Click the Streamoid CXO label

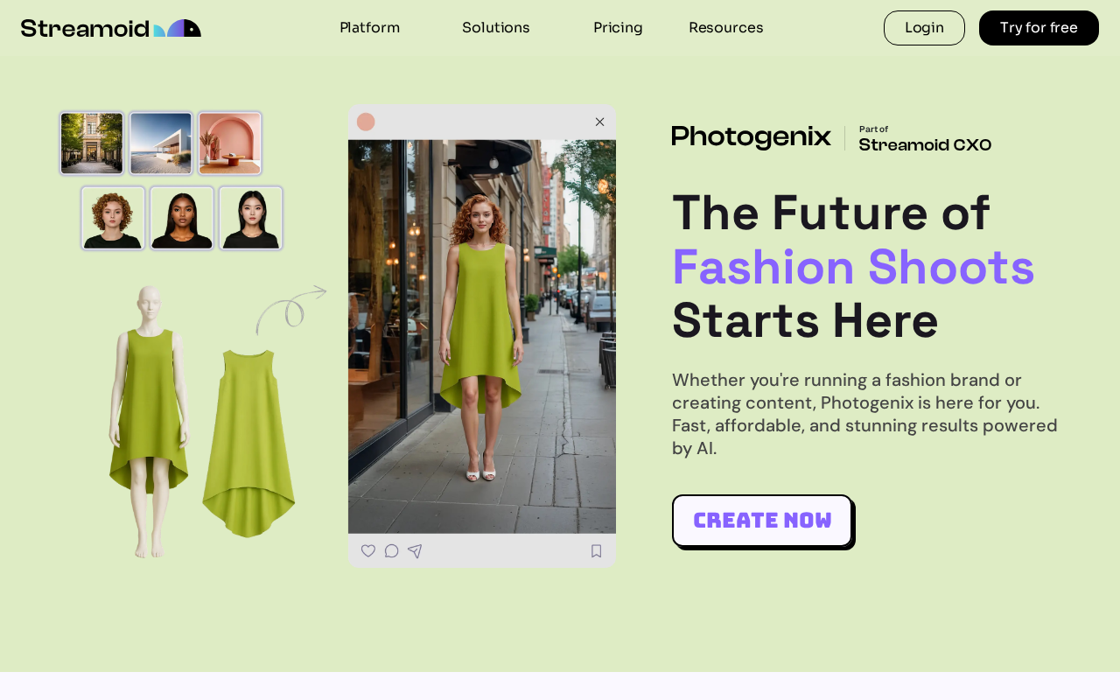click(x=925, y=145)
